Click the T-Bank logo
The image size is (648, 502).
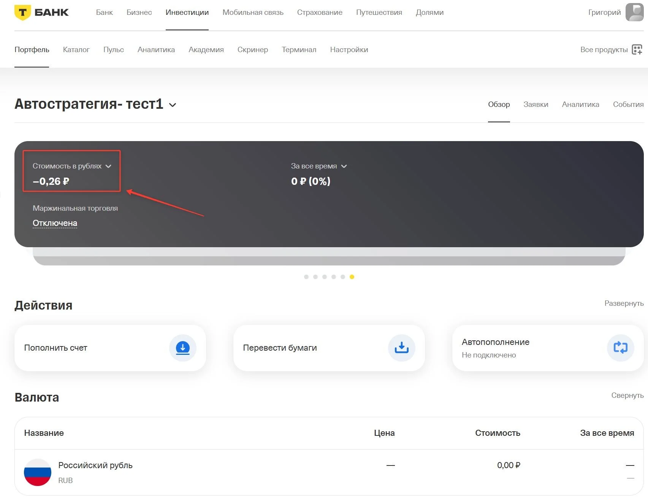(x=41, y=13)
